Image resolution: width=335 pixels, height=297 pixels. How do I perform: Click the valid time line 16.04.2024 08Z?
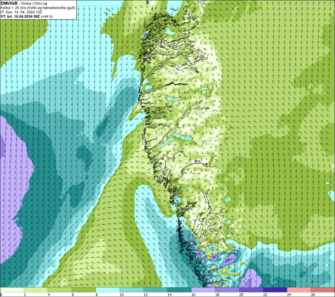[27, 16]
